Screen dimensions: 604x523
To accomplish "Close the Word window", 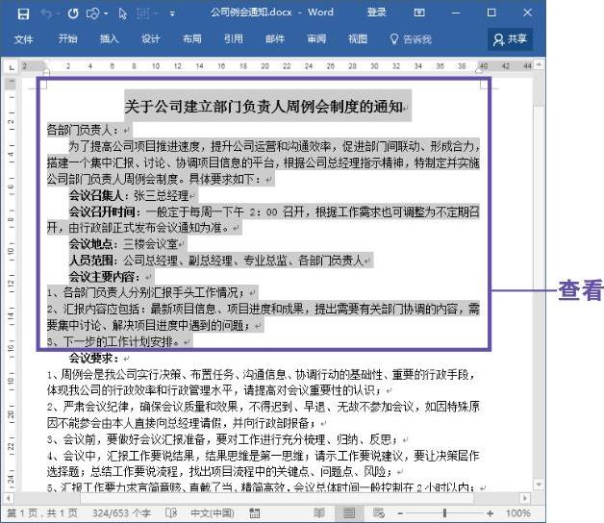I will [x=527, y=12].
